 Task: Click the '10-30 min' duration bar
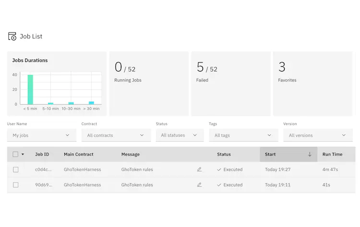(71, 103)
